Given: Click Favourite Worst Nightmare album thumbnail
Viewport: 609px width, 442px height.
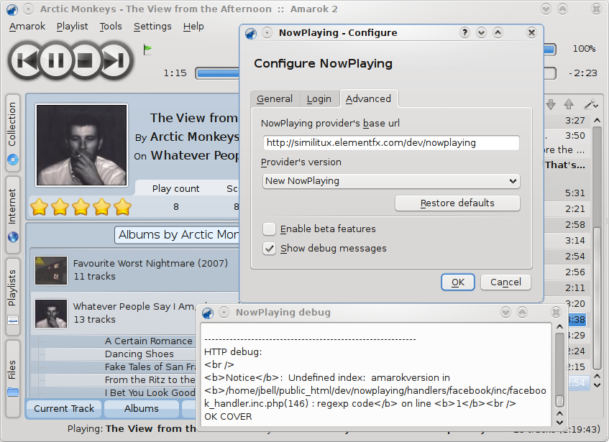Looking at the screenshot, I should (51, 270).
